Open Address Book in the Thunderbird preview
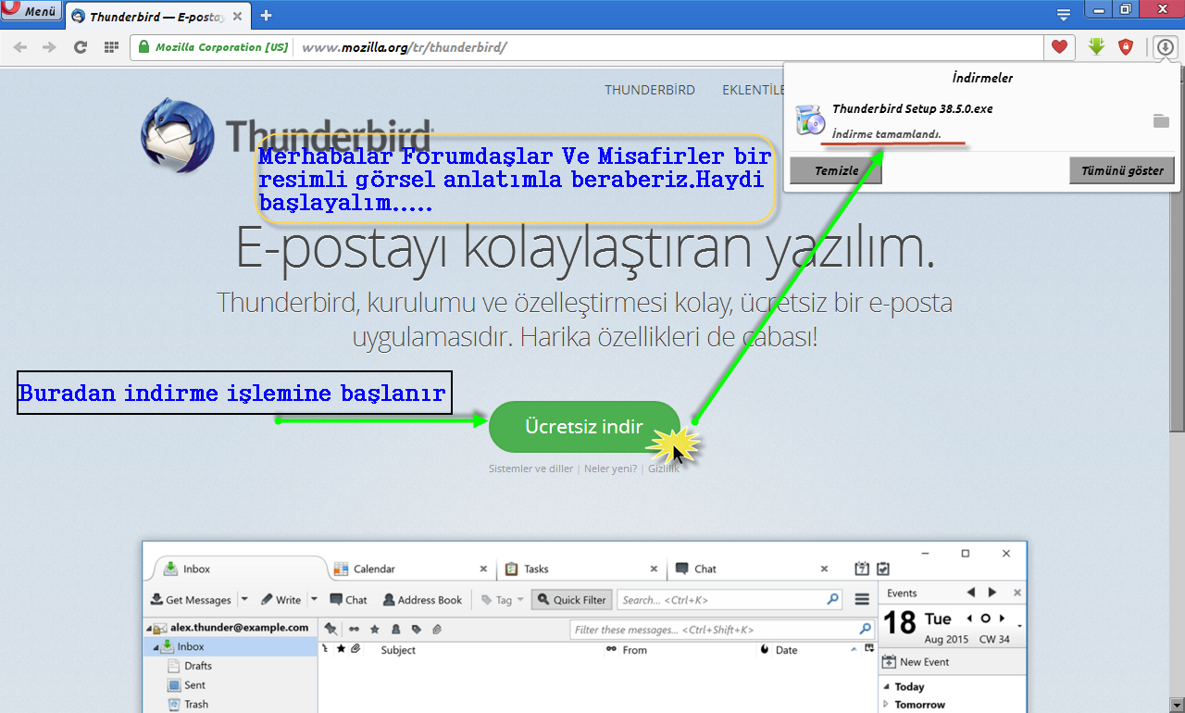 pos(422,600)
